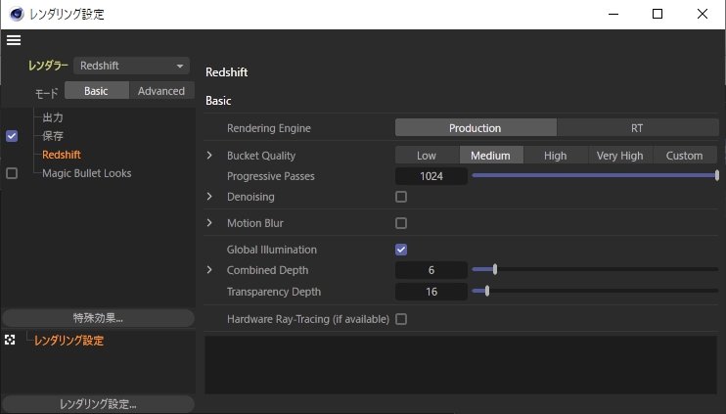Click the render setting icon beside レンダリング設定
The image size is (726, 414).
(10, 340)
